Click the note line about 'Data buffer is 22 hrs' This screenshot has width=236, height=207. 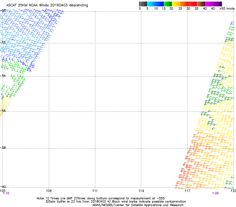tap(116, 202)
